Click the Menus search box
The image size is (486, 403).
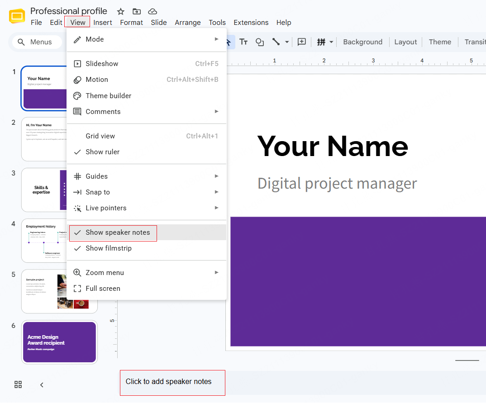click(x=37, y=42)
